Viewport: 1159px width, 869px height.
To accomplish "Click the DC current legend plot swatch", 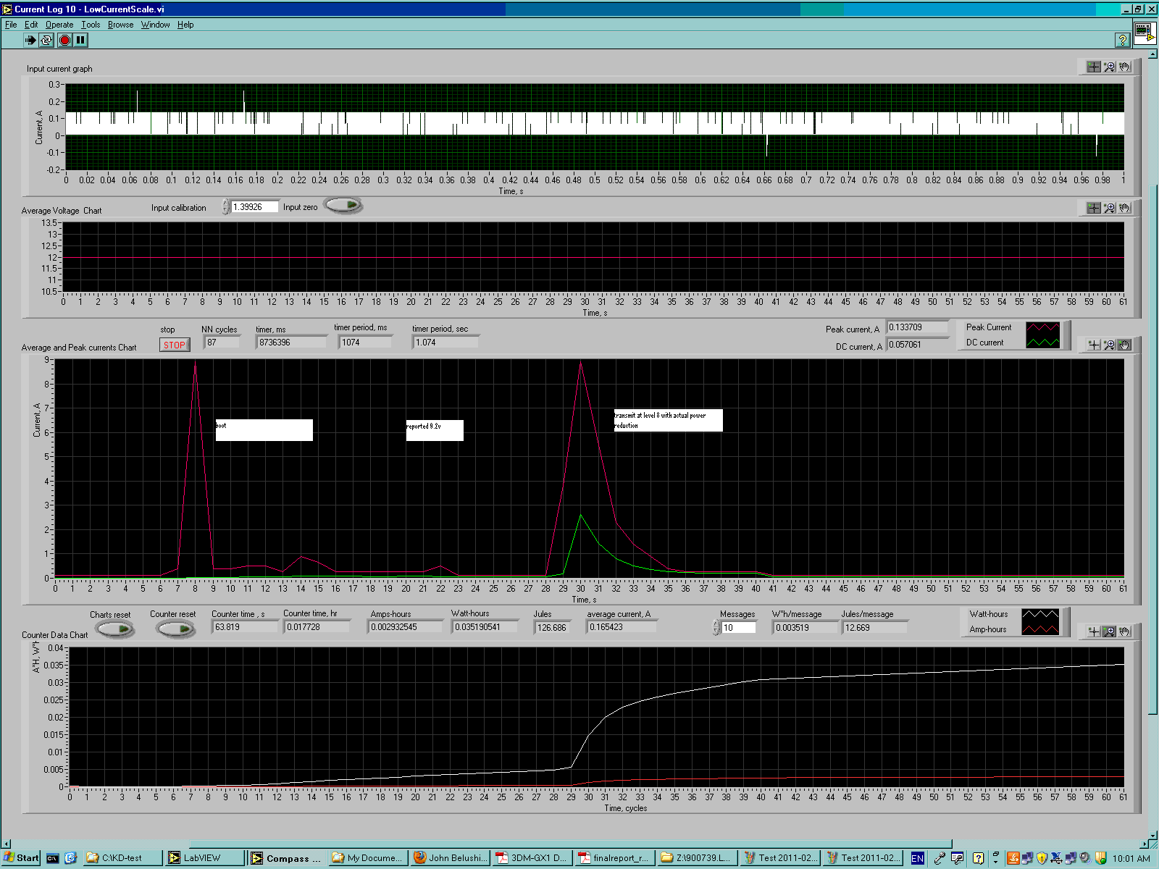I will coord(1042,343).
